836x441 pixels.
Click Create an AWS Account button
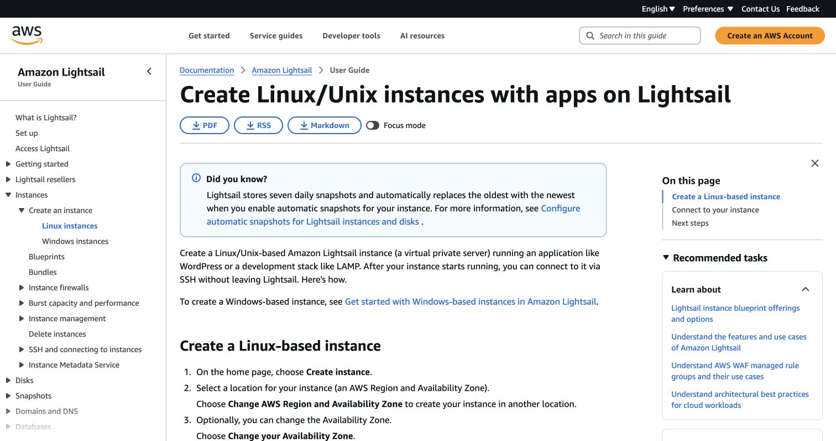pyautogui.click(x=770, y=36)
